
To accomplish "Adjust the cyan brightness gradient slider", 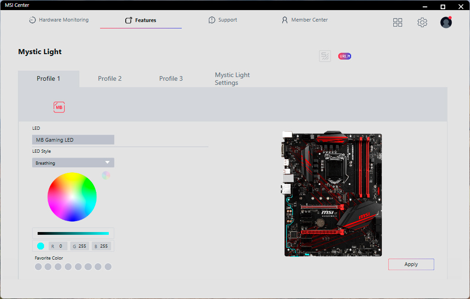I will (x=73, y=233).
